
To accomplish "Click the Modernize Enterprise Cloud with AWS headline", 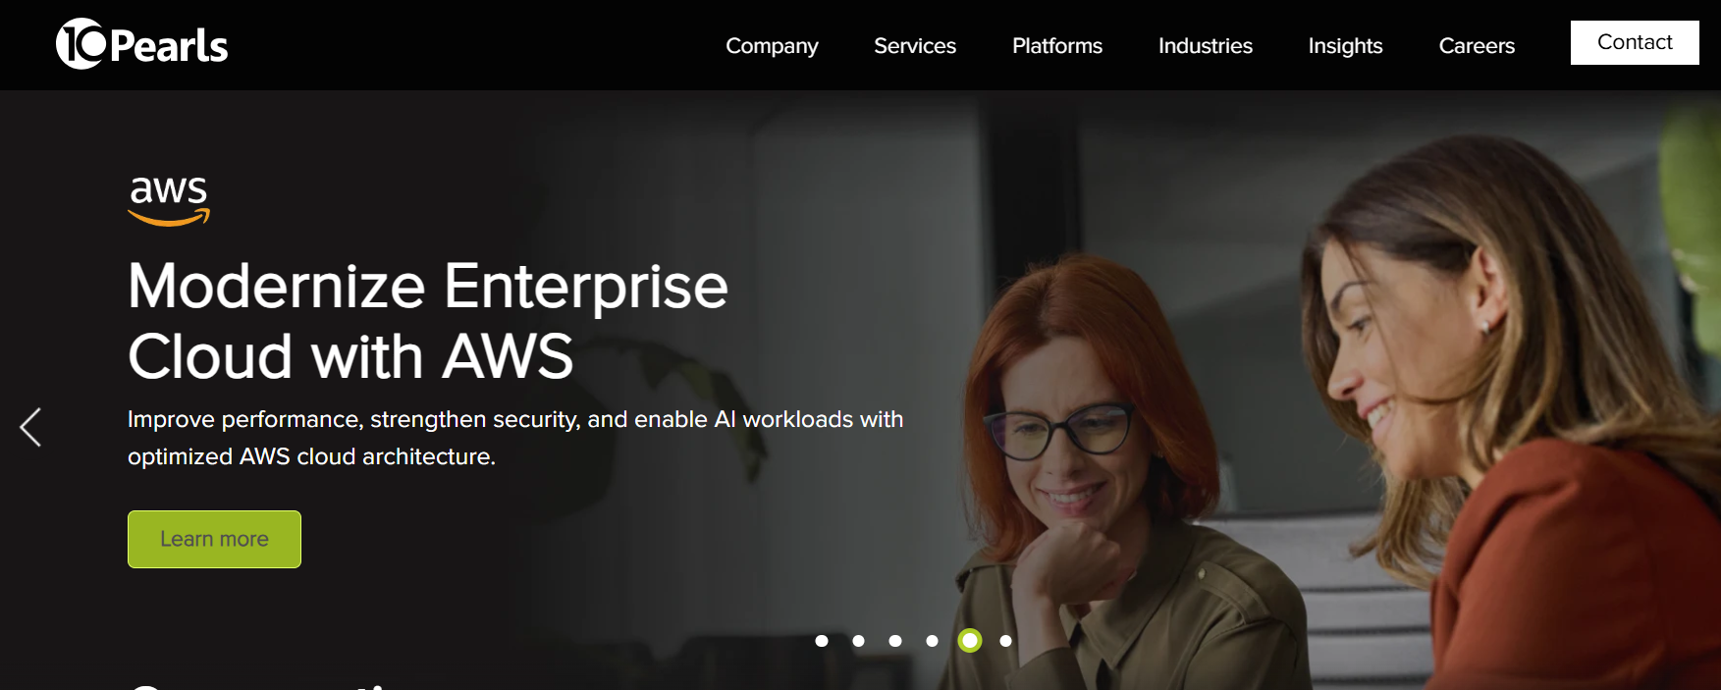I will click(x=427, y=321).
